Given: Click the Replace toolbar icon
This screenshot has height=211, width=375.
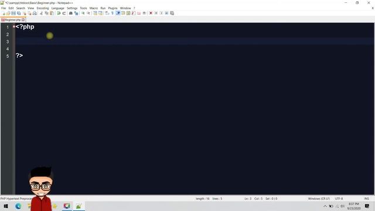Looking at the screenshot, I should pos(76,13).
